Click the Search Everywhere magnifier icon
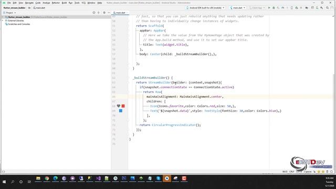This screenshot has width=336, height=189. (x=328, y=8)
